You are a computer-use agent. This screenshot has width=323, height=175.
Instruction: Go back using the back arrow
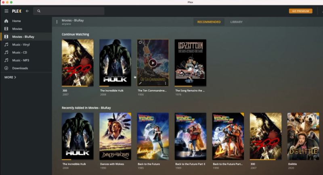[27, 11]
